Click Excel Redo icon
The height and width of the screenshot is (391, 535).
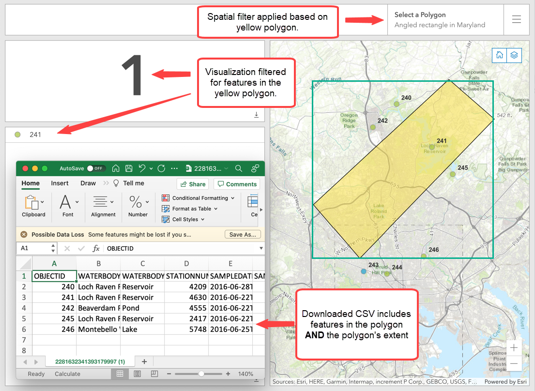(x=161, y=168)
